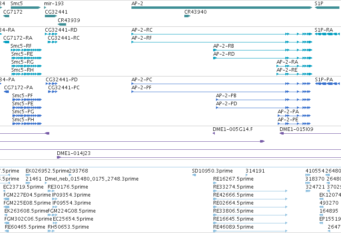341x233 pixels.
Task: Click the CG7172 gene feature
Action: [x=6, y=16]
